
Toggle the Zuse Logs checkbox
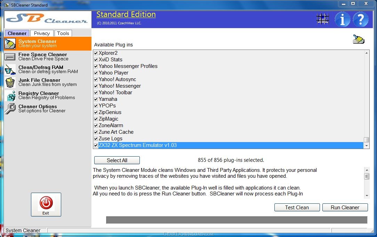(x=96, y=139)
